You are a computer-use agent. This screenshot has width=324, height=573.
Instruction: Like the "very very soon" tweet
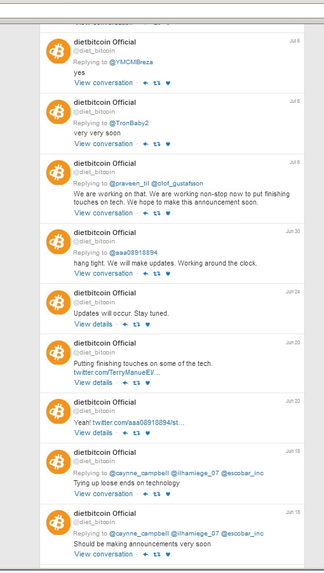point(168,144)
